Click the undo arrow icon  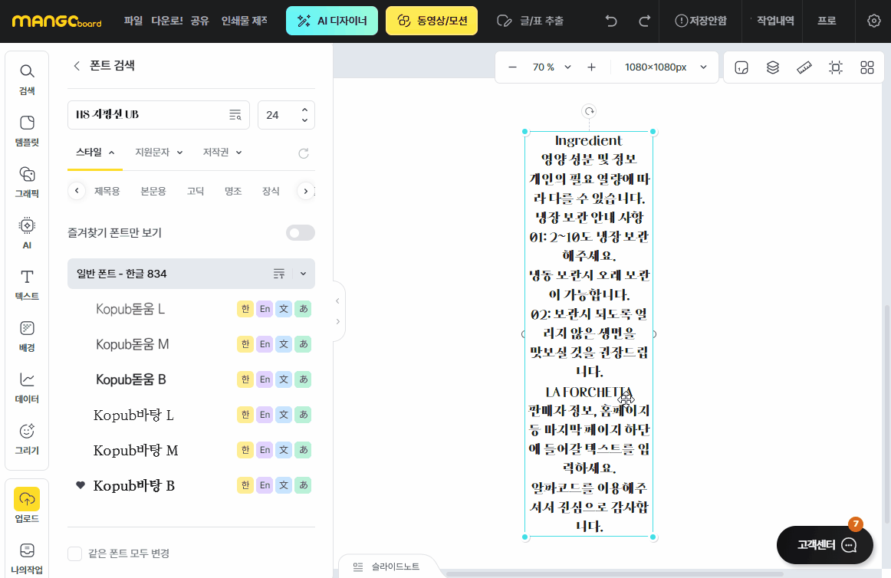pos(611,21)
